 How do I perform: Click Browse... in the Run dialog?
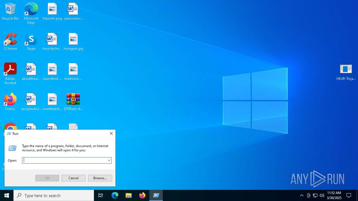100,178
